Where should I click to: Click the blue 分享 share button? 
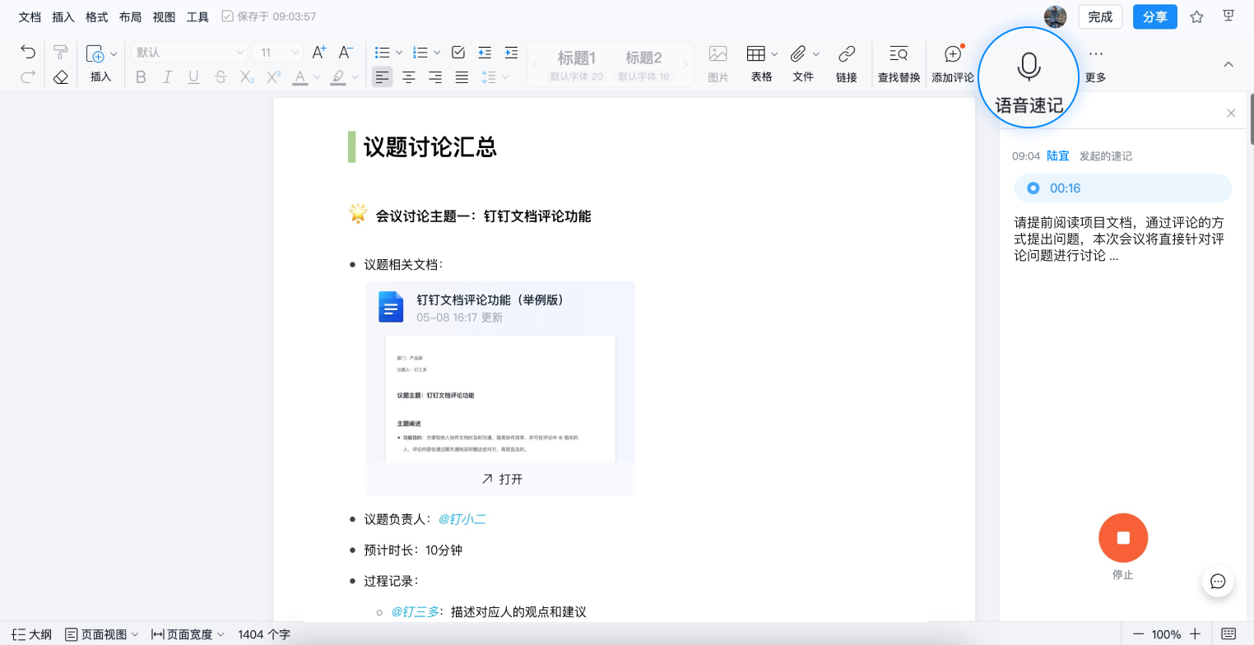(1154, 16)
